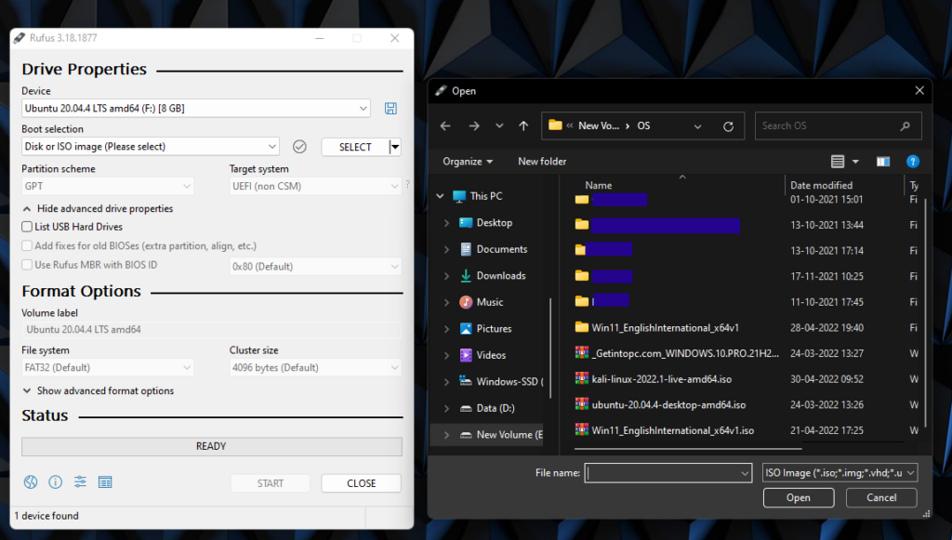Click the SELECT button in Rufus
The height and width of the screenshot is (540, 952).
click(x=355, y=147)
